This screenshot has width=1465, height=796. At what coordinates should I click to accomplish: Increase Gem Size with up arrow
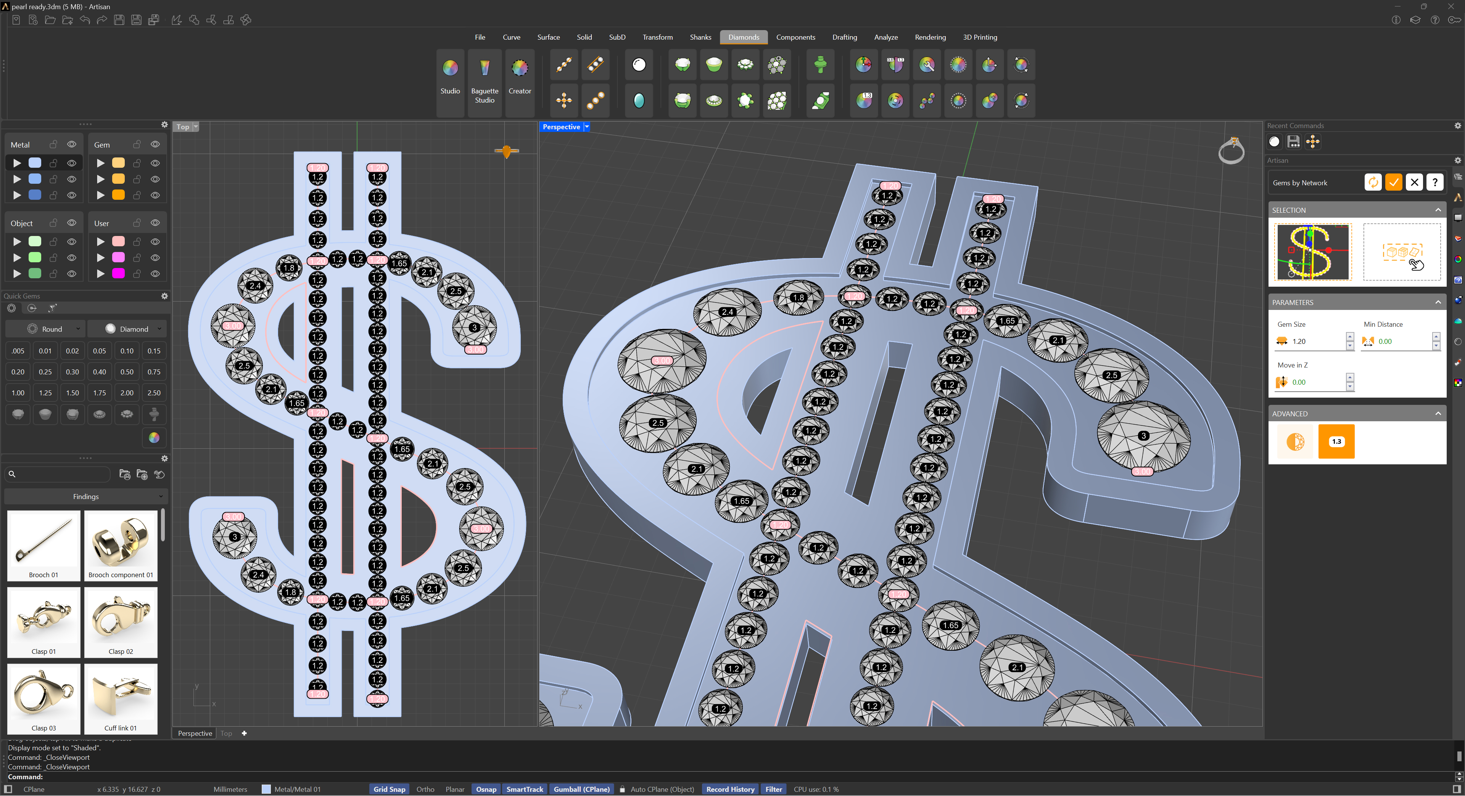click(x=1350, y=337)
